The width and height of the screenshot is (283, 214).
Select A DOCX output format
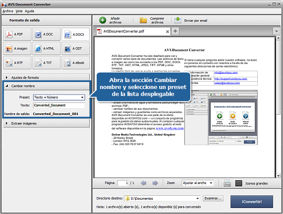75,34
